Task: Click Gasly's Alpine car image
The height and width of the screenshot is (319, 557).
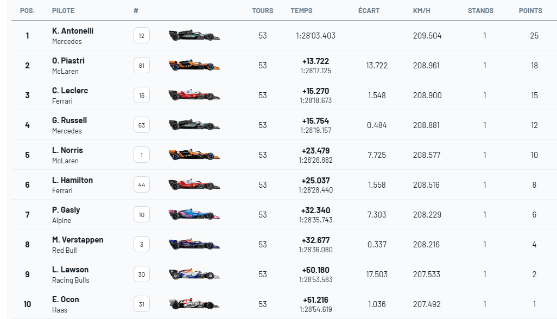Action: 194,215
